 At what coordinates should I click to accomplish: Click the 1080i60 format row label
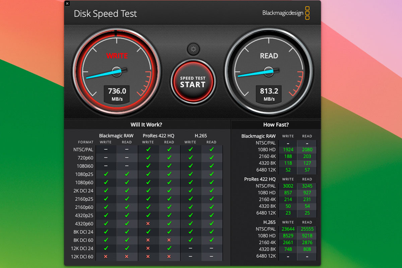click(x=85, y=166)
